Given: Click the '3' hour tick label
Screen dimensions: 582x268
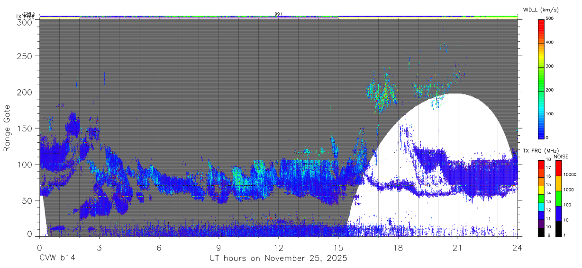Looking at the screenshot, I should click(99, 247).
